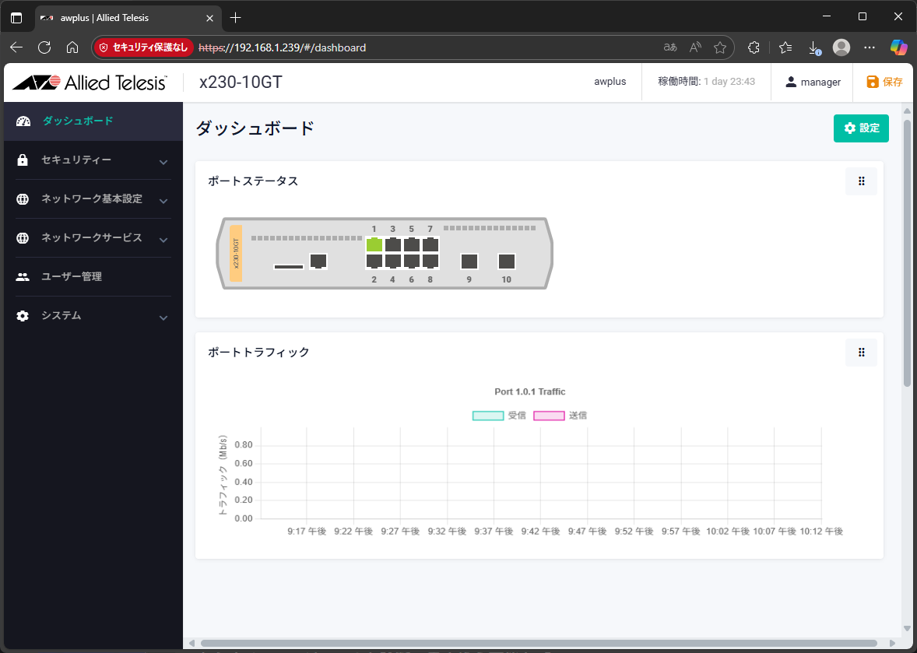This screenshot has width=917, height=653.
Task: Open the port traffic widget drag menu
Action: point(861,353)
